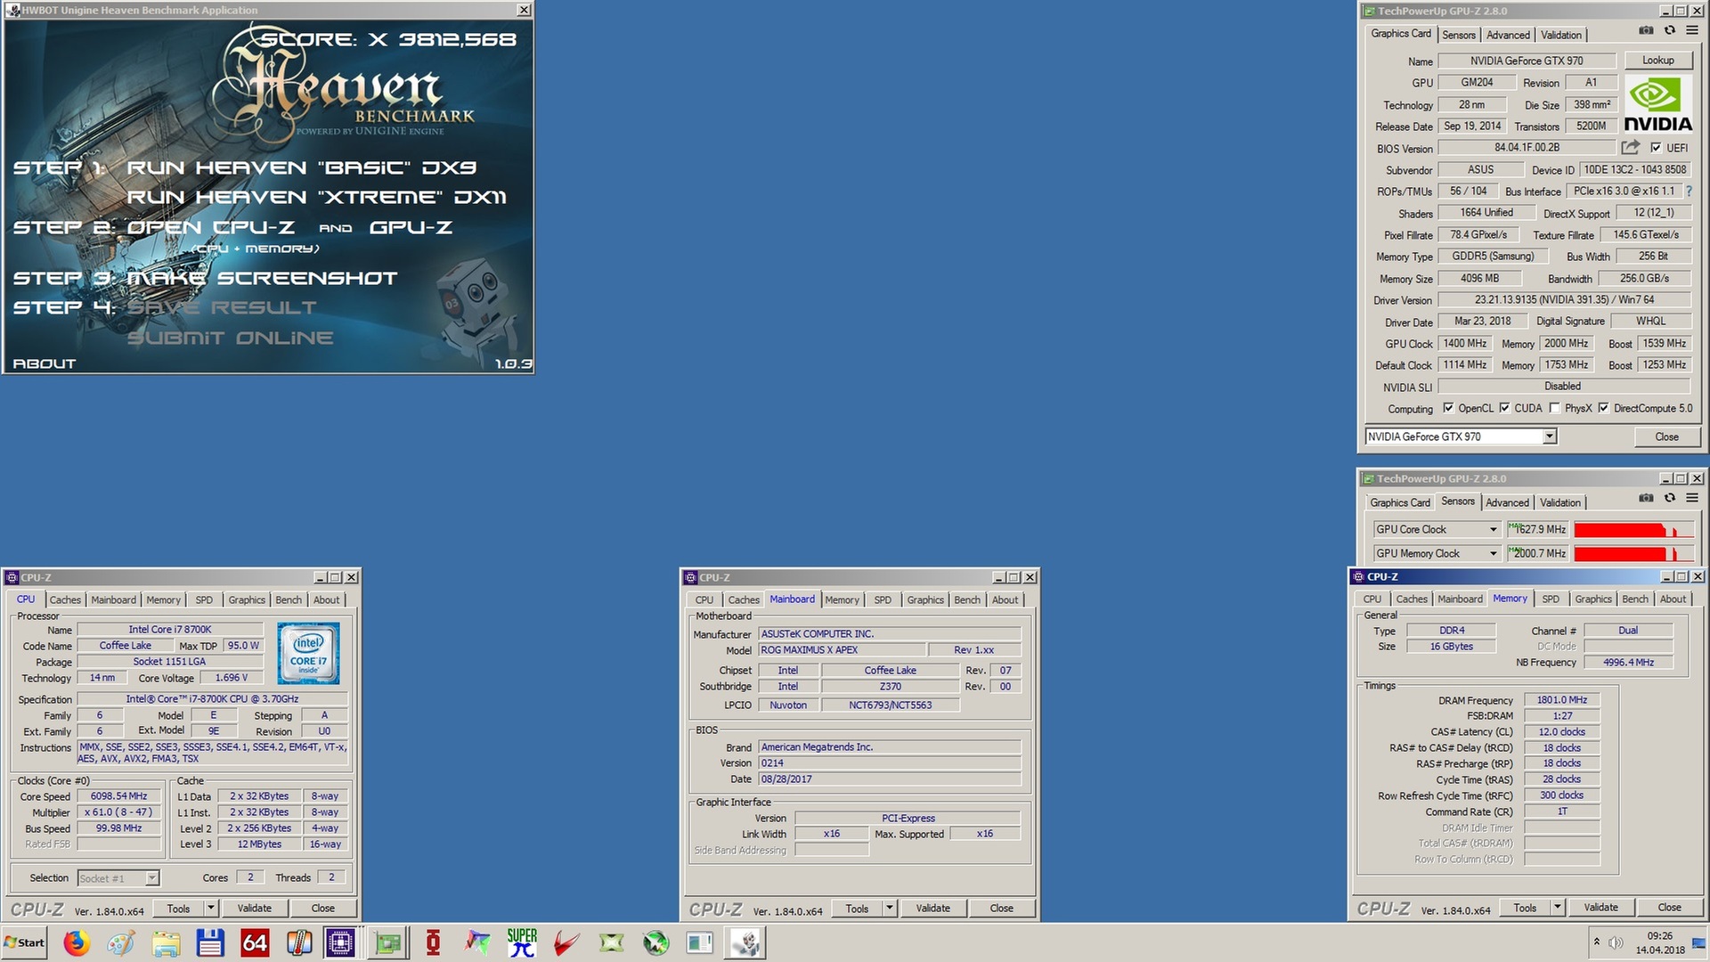This screenshot has height=962, width=1710.
Task: Click Run Heaven "Basic" DX9 in Heaven
Action: (301, 167)
